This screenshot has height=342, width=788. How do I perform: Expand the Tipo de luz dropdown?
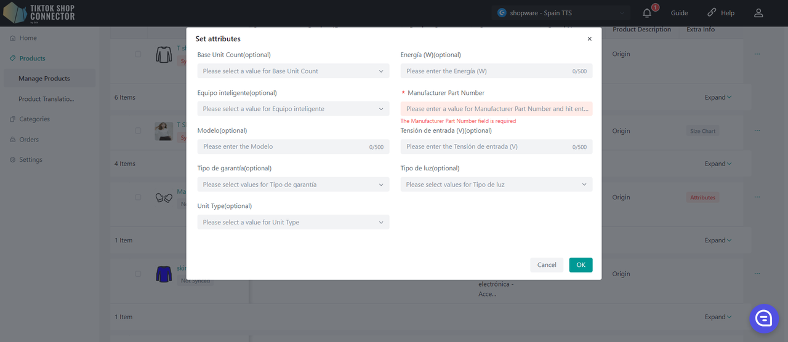pos(496,185)
